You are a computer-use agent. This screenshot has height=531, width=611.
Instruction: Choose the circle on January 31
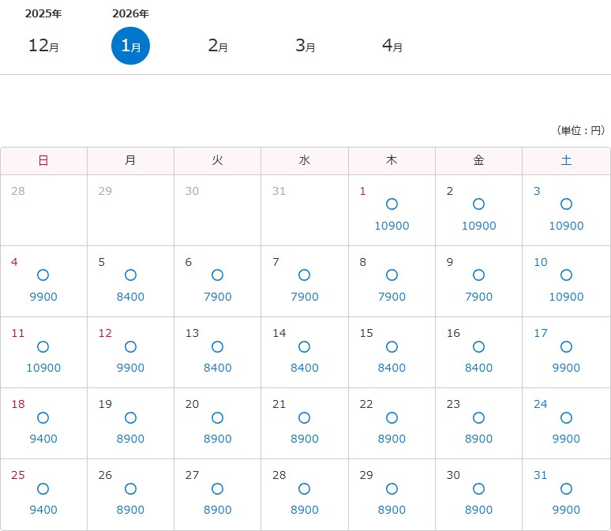coord(566,488)
